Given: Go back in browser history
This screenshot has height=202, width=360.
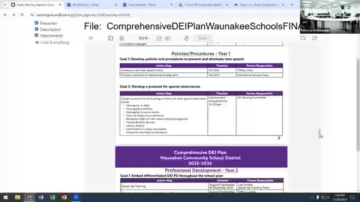Looking at the screenshot, I should (x=5, y=15).
